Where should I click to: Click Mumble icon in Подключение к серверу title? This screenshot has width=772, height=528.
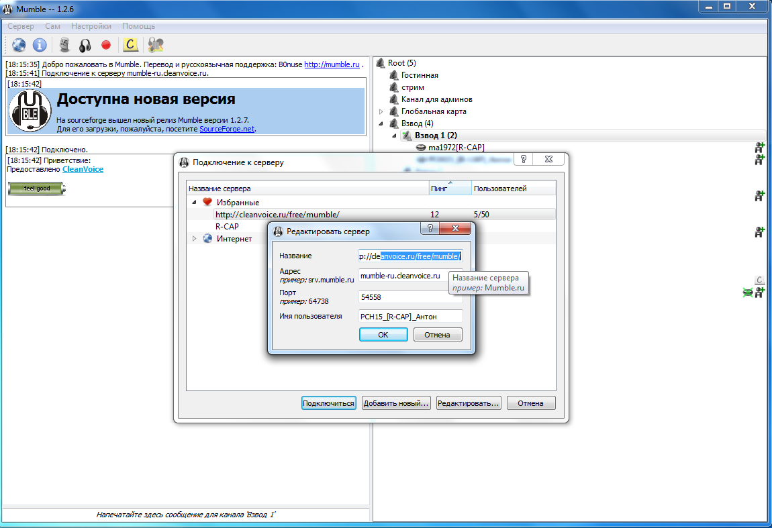tap(184, 162)
